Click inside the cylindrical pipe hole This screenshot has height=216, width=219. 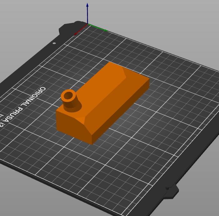68,95
